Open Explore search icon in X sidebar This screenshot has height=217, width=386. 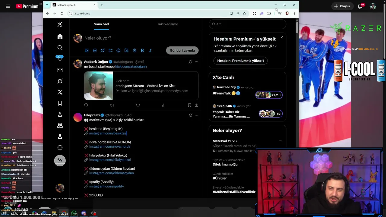click(60, 48)
